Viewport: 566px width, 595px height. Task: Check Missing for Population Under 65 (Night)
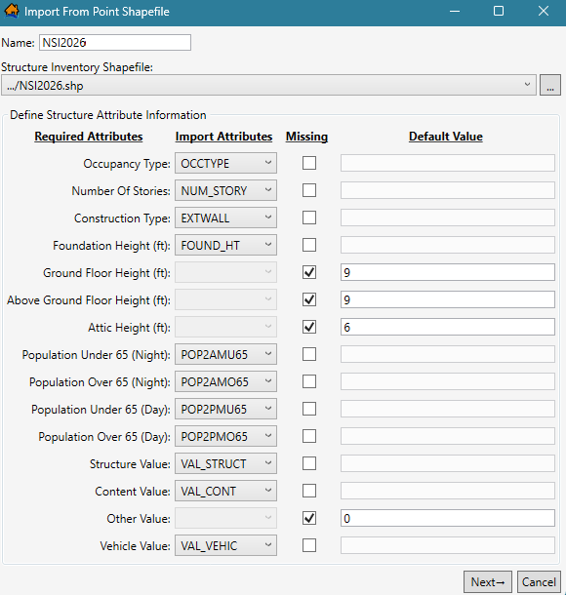(x=309, y=354)
